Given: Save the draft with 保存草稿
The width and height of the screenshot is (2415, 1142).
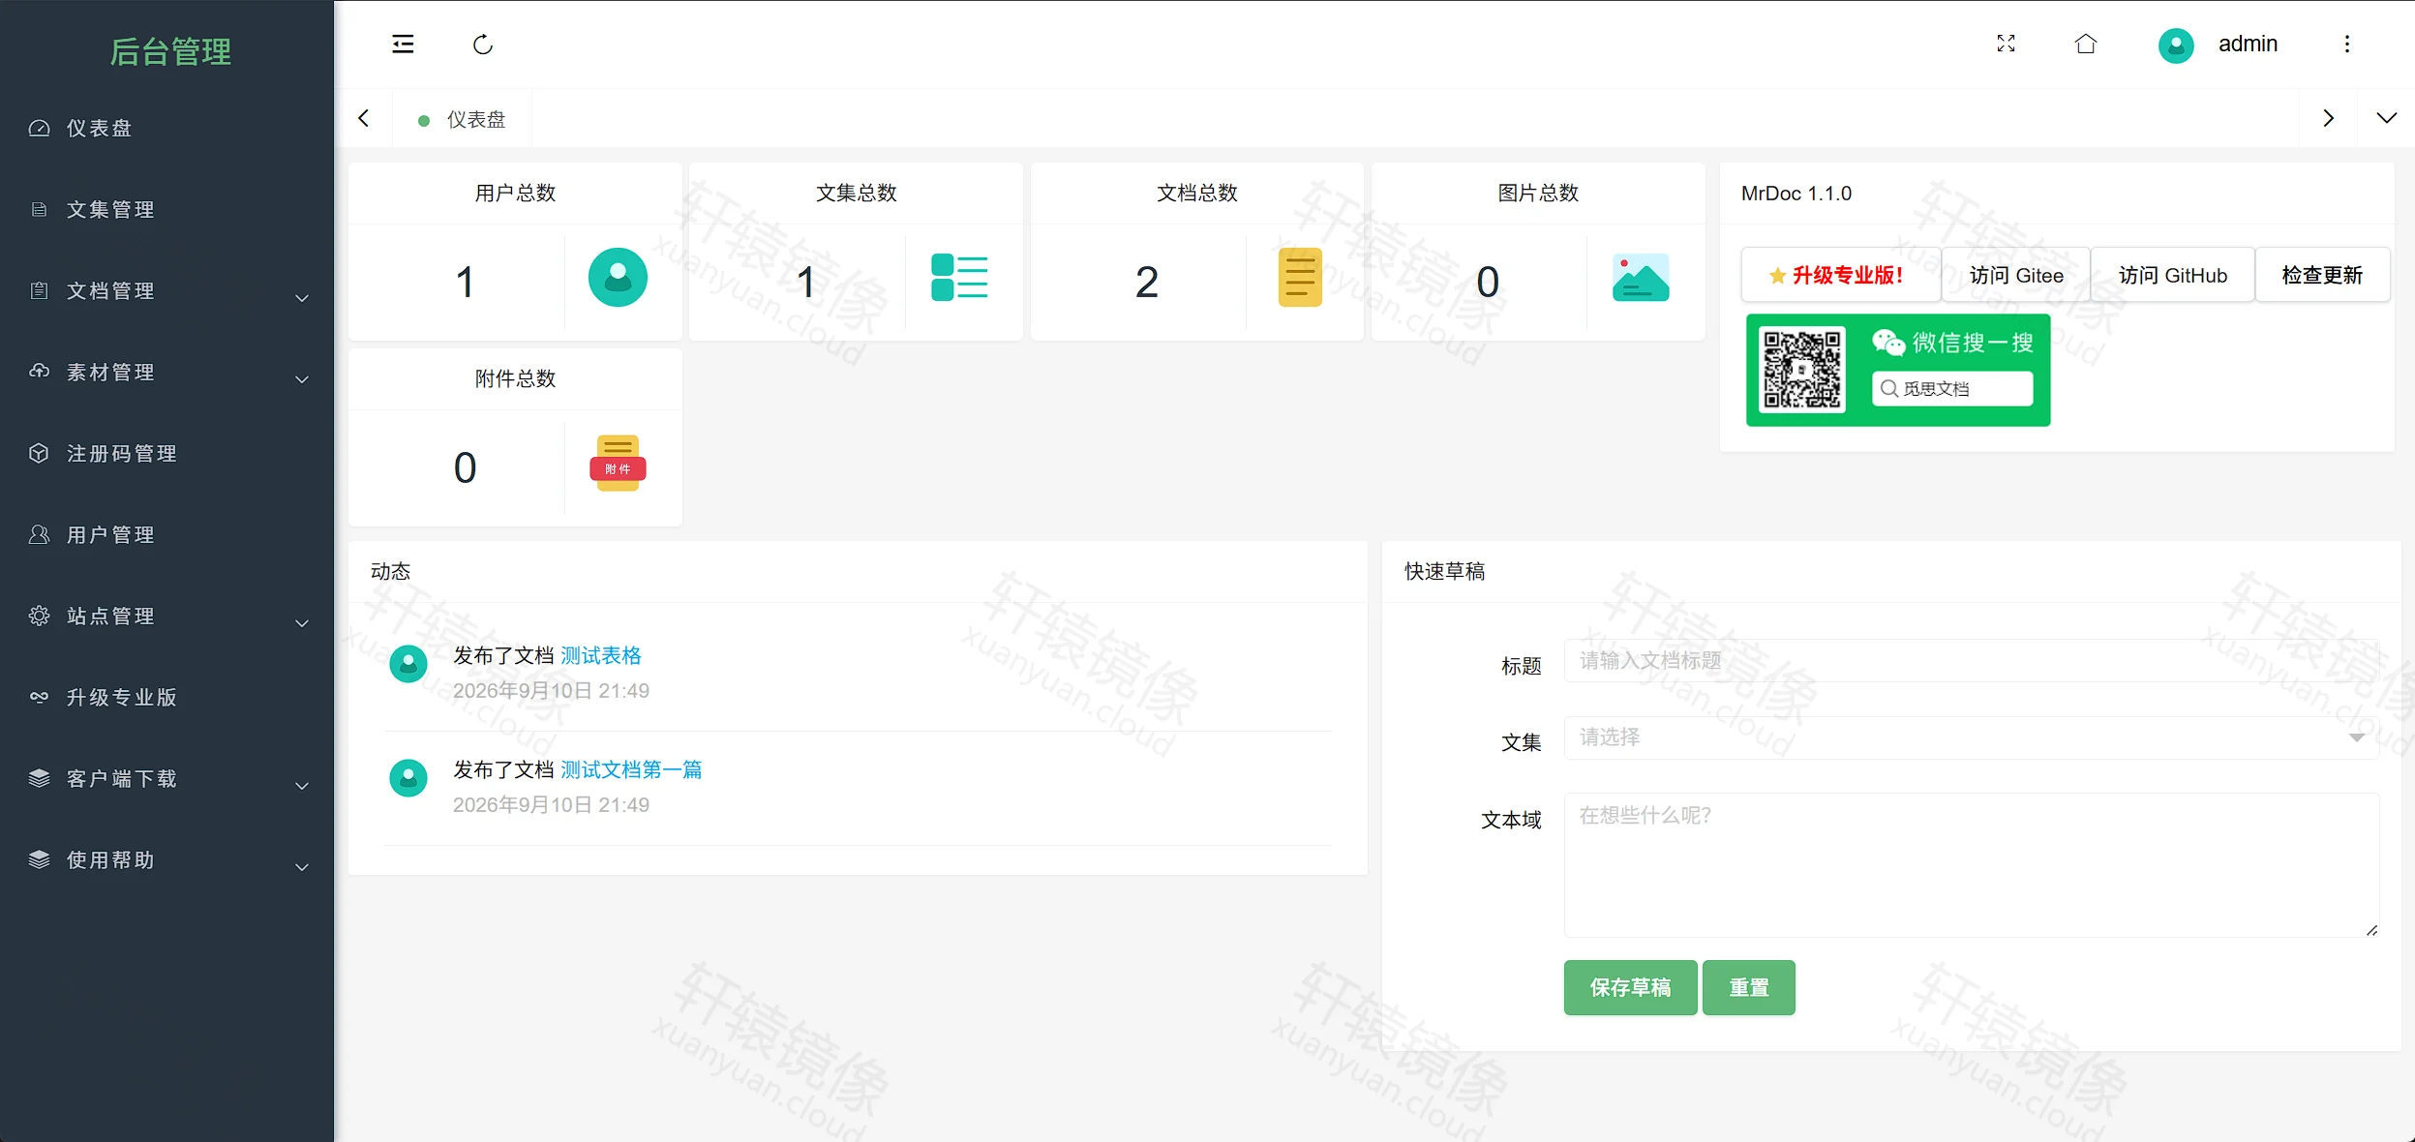Looking at the screenshot, I should pos(1630,987).
